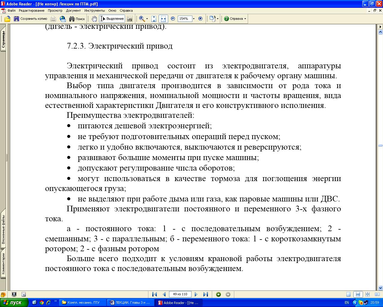Image resolution: width=383 pixels, height=307 pixels.
Task: Open the Инструменты menu
Action: coord(95,10)
